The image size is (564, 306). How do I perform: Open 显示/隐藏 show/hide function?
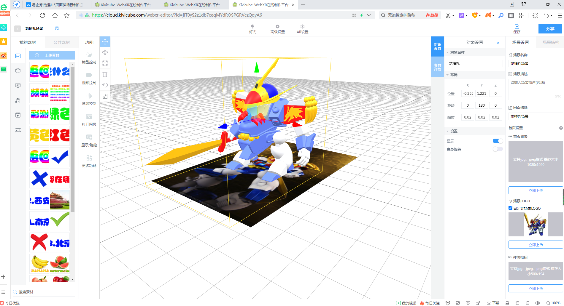coord(89,141)
